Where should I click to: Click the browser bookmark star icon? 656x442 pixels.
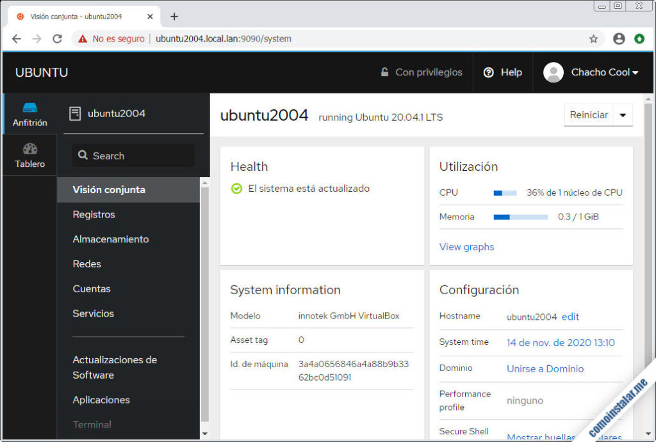click(593, 38)
